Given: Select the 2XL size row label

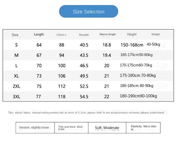Looking at the screenshot, I should [16, 86].
